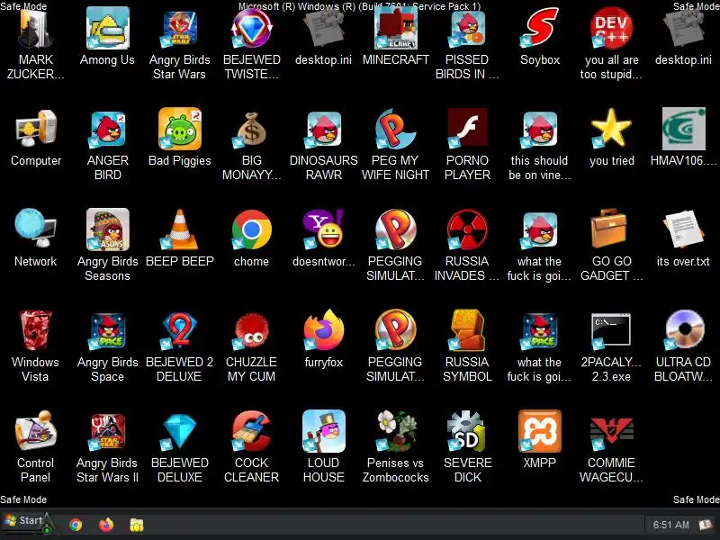Launch Angry Birds Seasons shortcut
The height and width of the screenshot is (540, 720).
point(107,230)
